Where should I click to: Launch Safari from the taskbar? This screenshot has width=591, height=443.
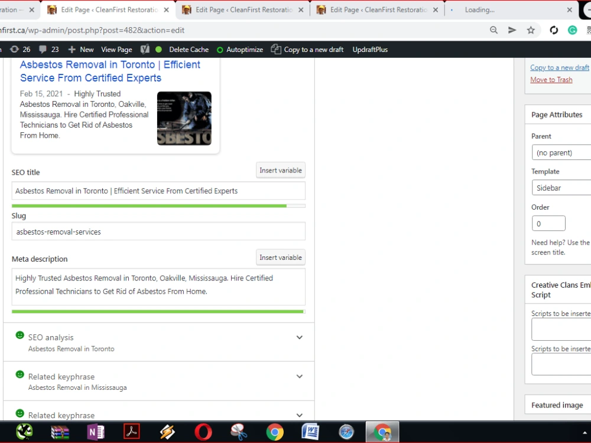point(346,432)
